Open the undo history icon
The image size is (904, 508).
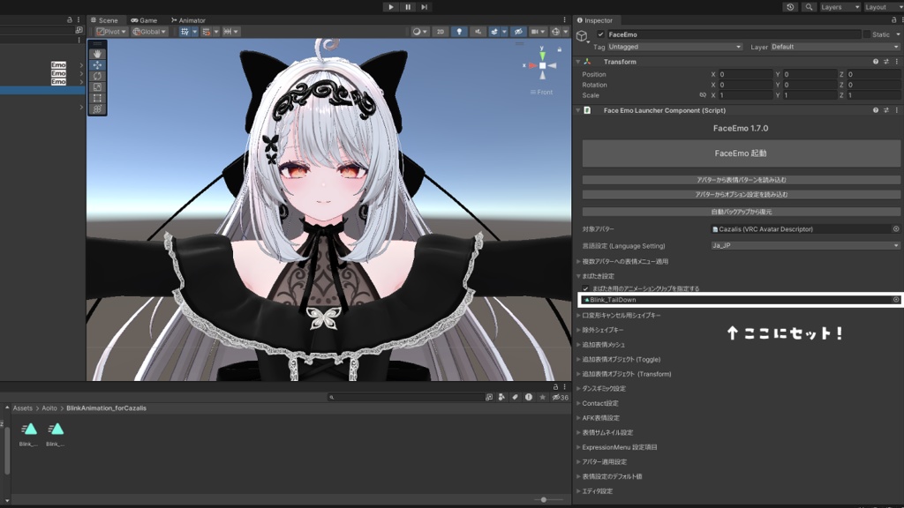[790, 7]
